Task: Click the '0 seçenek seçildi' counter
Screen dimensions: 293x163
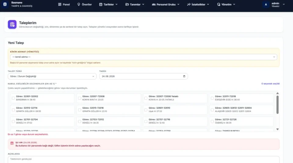Action: coord(270,84)
